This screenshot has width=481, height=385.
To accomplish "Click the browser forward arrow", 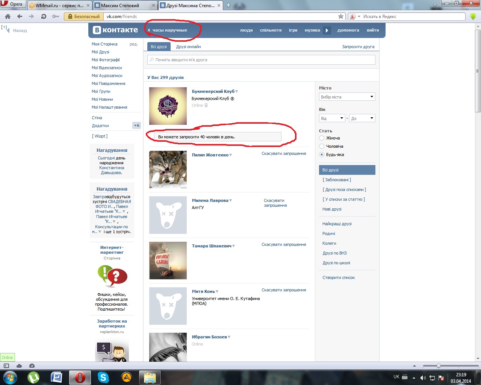I will point(32,17).
